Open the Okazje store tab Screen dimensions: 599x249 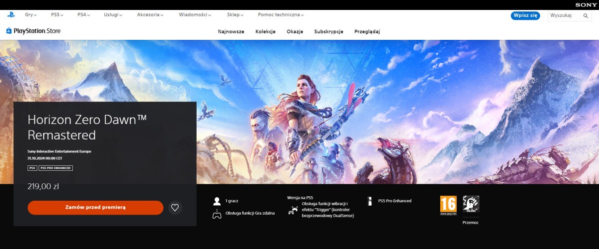(295, 31)
